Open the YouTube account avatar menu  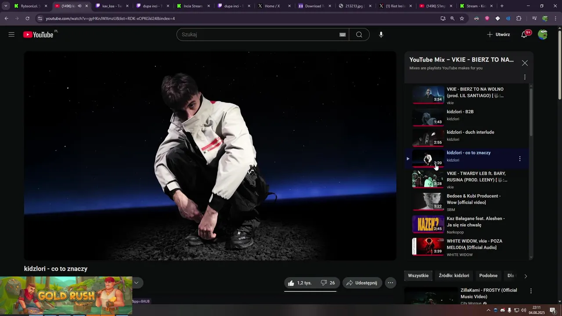pyautogui.click(x=543, y=35)
